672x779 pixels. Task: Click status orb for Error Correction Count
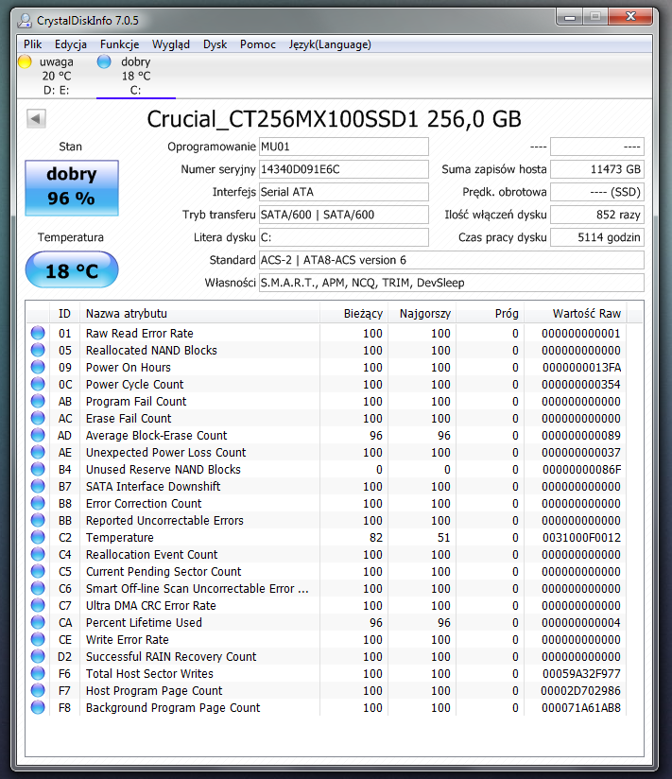pyautogui.click(x=38, y=503)
